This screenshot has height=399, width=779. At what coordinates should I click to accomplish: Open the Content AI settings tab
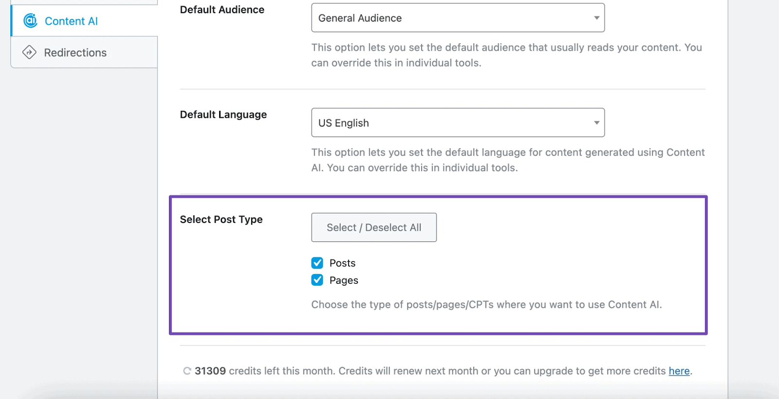(x=71, y=21)
